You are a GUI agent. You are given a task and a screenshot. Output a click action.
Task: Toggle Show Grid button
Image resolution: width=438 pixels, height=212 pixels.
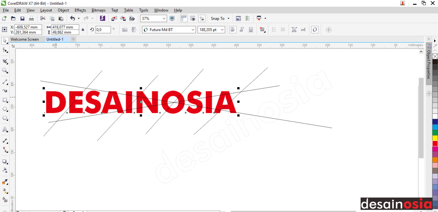pos(193,18)
